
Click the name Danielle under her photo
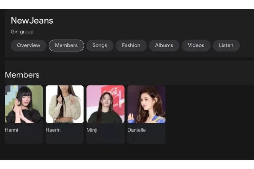click(x=136, y=130)
